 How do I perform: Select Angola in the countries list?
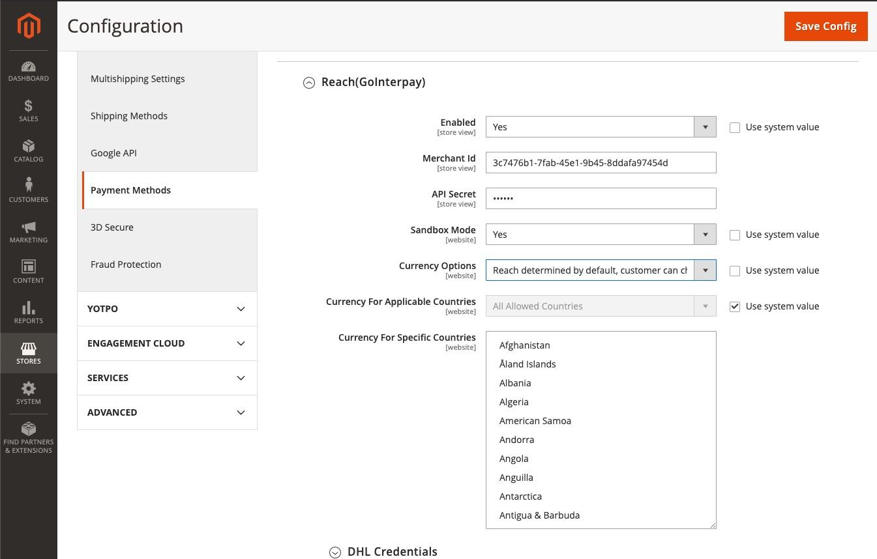601,459
